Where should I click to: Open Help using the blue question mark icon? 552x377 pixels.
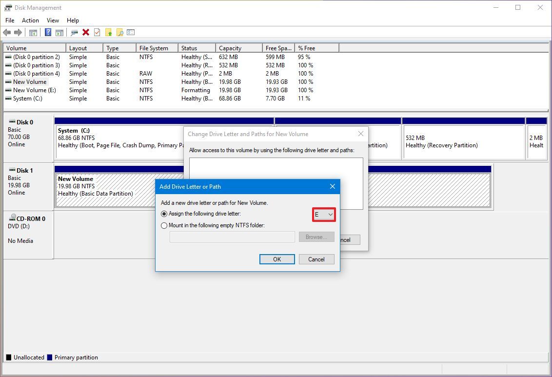pyautogui.click(x=48, y=32)
